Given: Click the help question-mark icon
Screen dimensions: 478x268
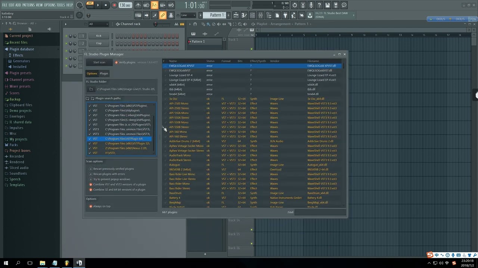Looking at the screenshot, I should pos(319,5).
